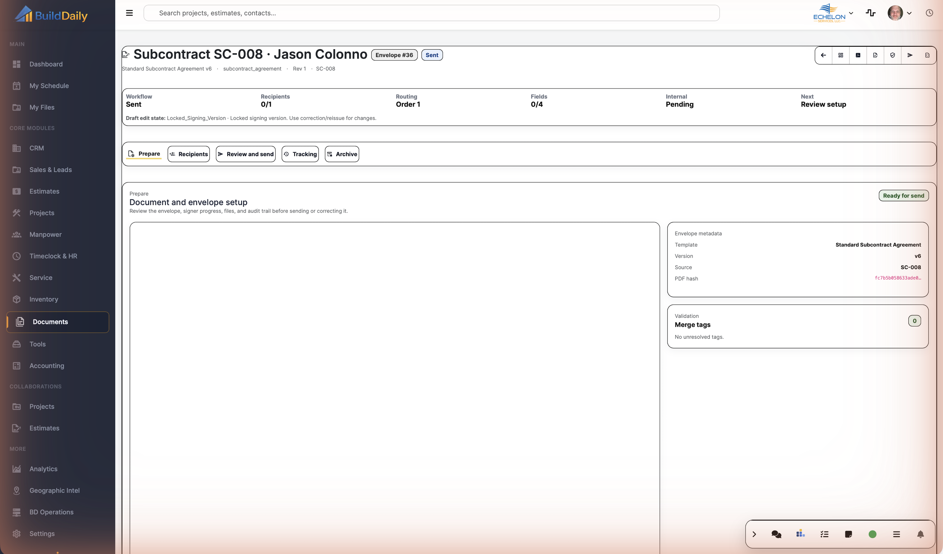Switch to the Recipients tab
This screenshot has width=943, height=554.
pyautogui.click(x=189, y=154)
